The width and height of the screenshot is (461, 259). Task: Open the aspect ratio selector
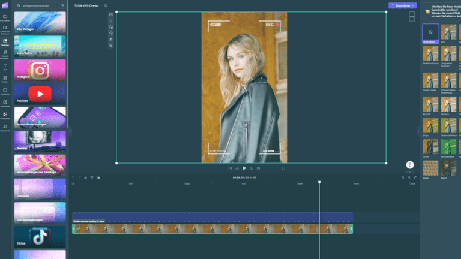tap(411, 17)
